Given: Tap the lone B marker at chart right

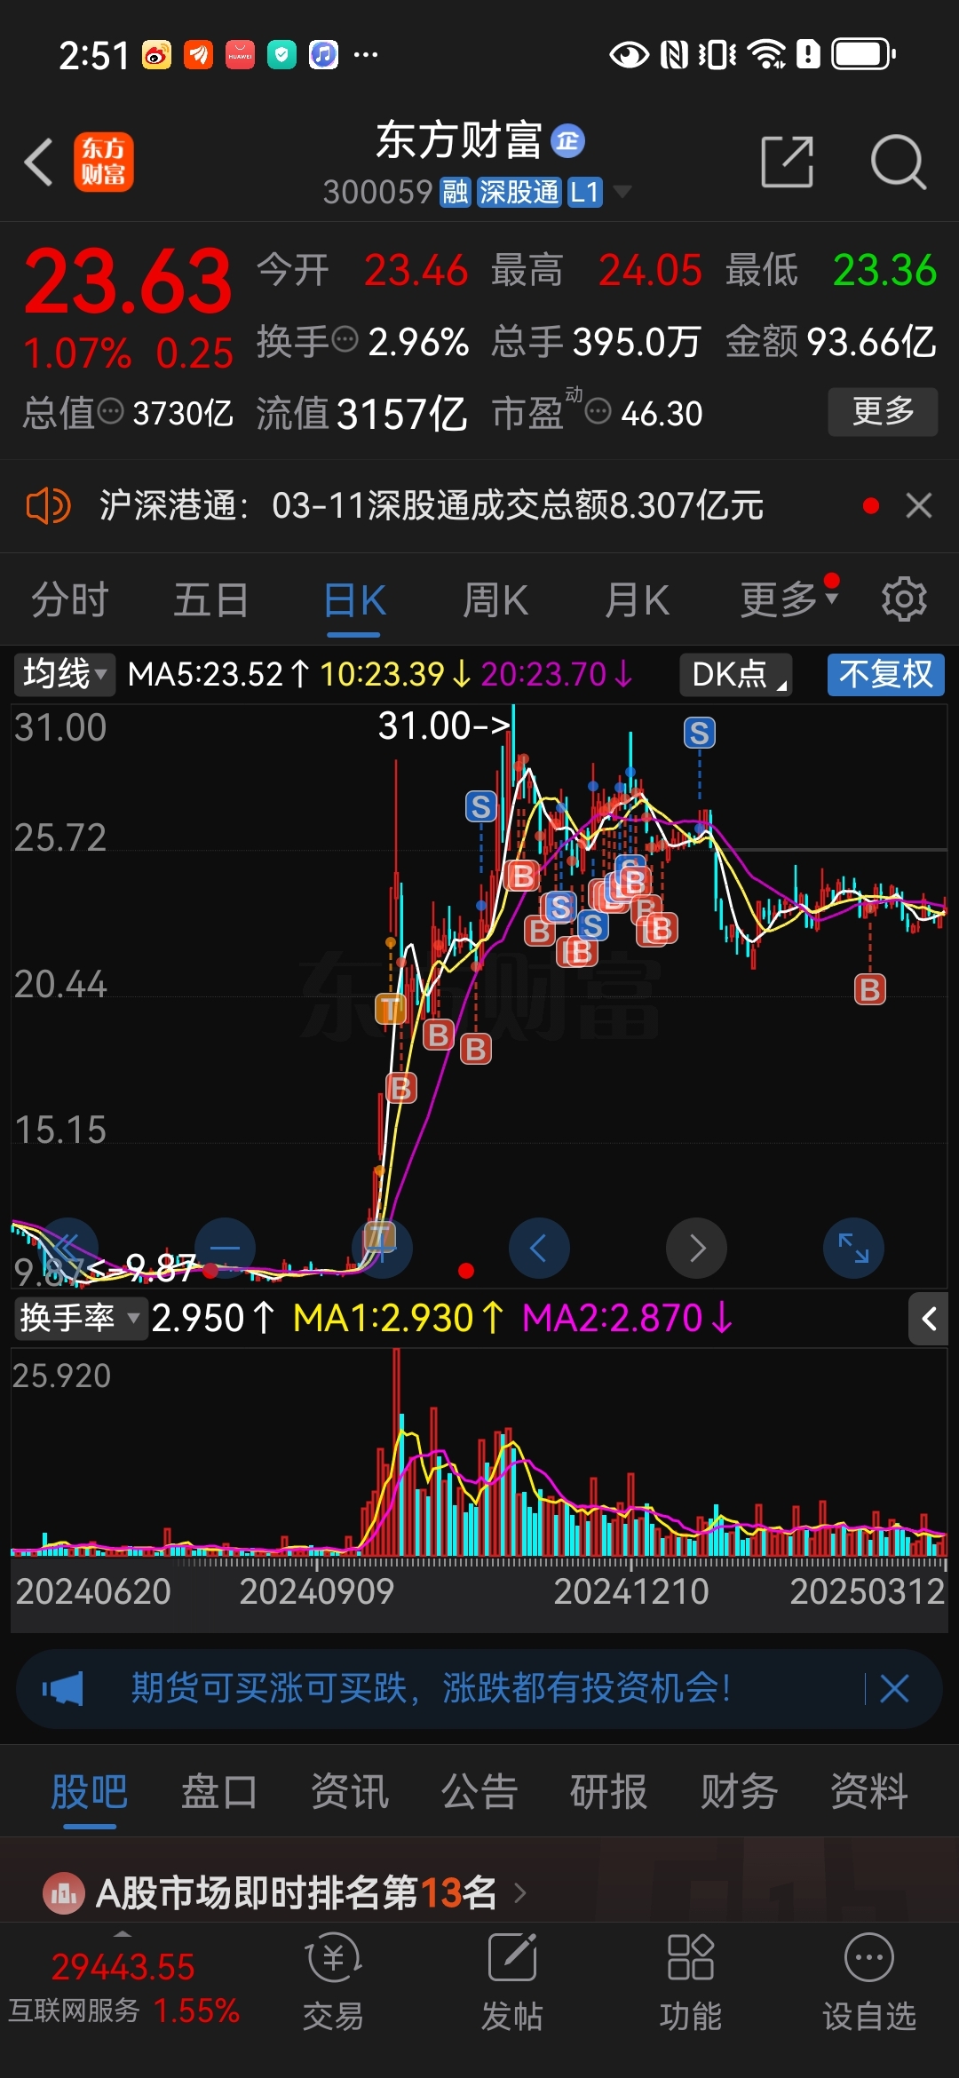Looking at the screenshot, I should point(869,988).
